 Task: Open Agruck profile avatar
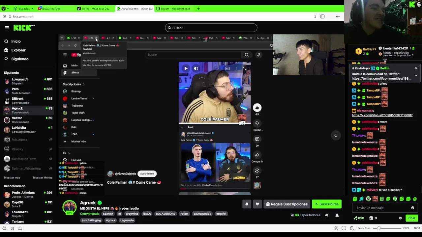(x=69, y=207)
